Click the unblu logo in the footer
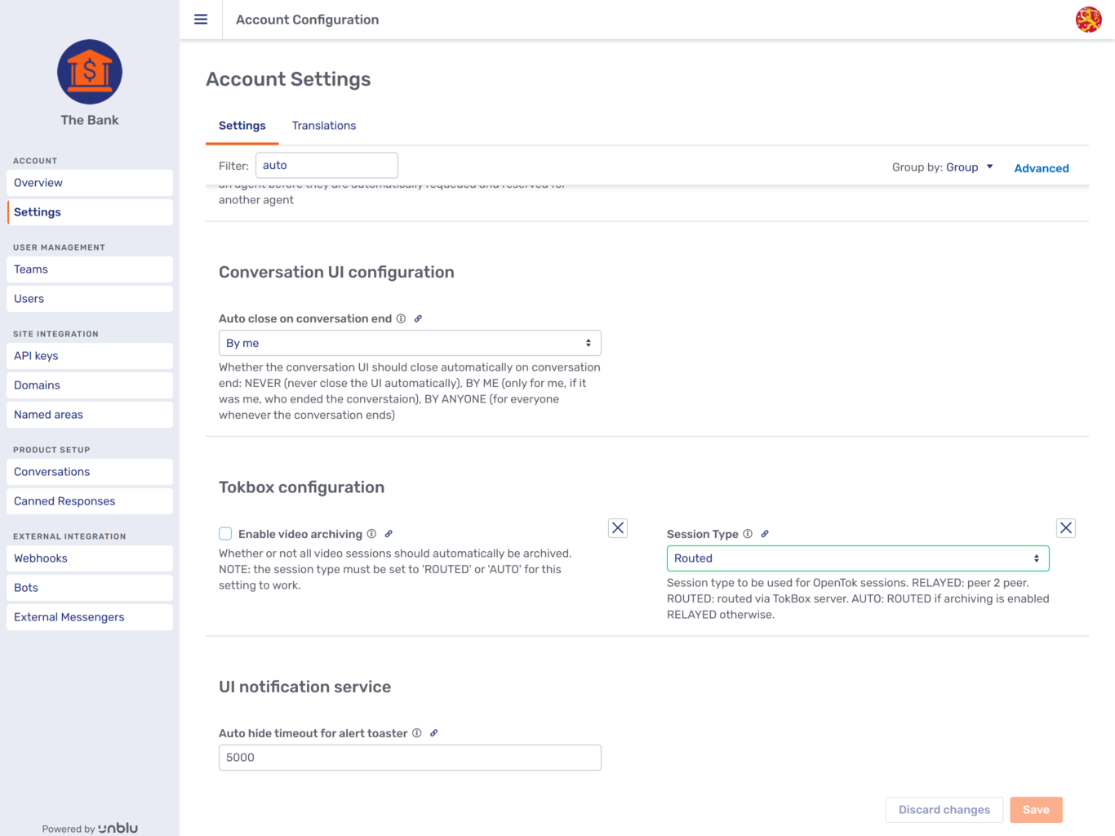 tap(118, 827)
